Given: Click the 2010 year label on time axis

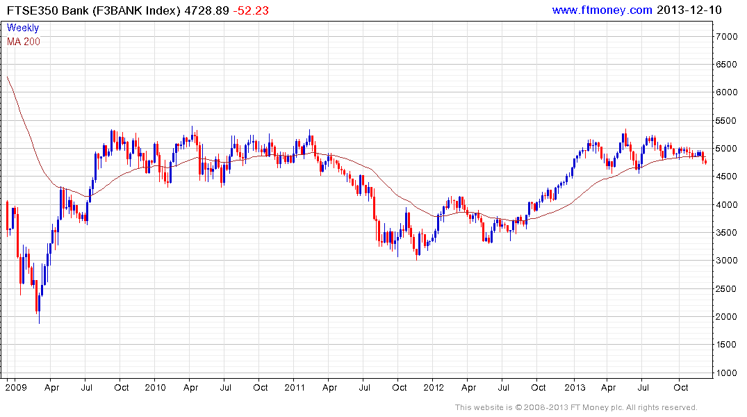Looking at the screenshot, I should pos(156,387).
